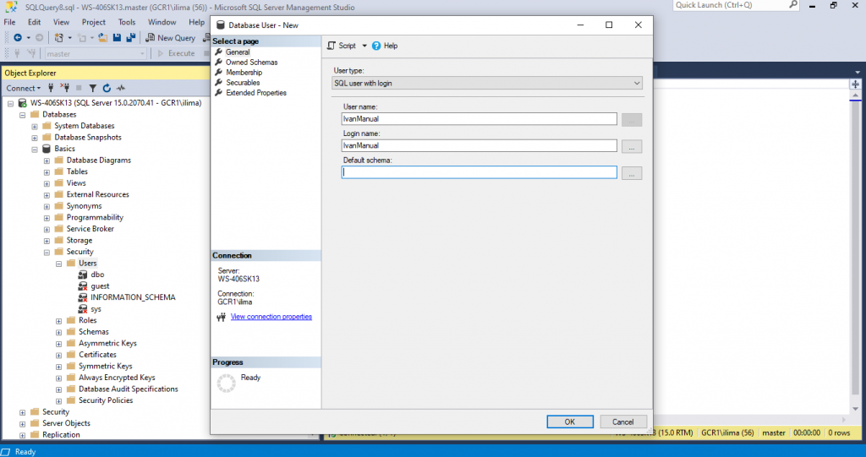The height and width of the screenshot is (457, 866).
Task: Click the Navigate Backward arrow icon
Action: [18, 37]
